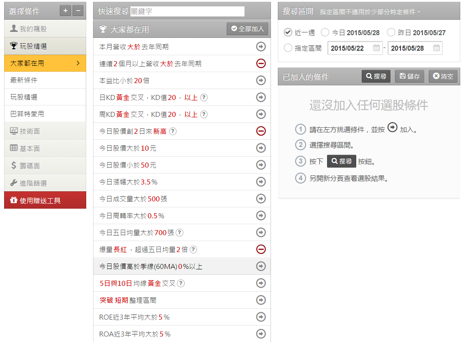The image size is (463, 342).
Task: Add 日KD黃金交叉 condition with arrow icon
Action: (261, 97)
